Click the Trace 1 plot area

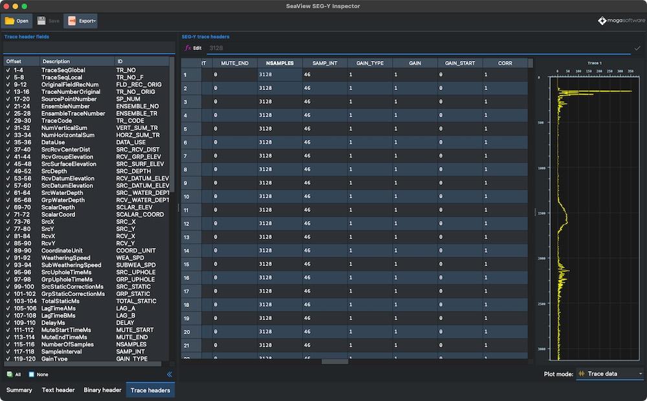[x=594, y=218]
